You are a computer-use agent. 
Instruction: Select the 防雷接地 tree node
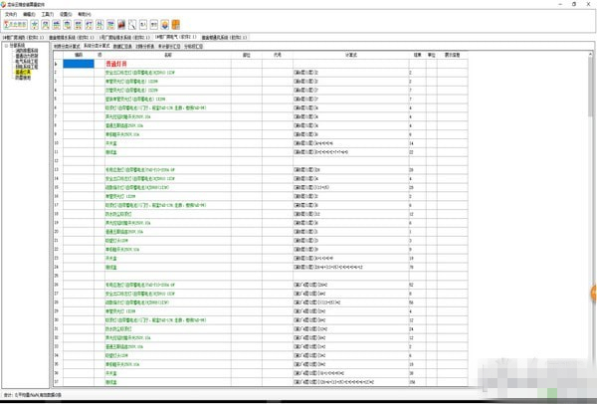(23, 78)
